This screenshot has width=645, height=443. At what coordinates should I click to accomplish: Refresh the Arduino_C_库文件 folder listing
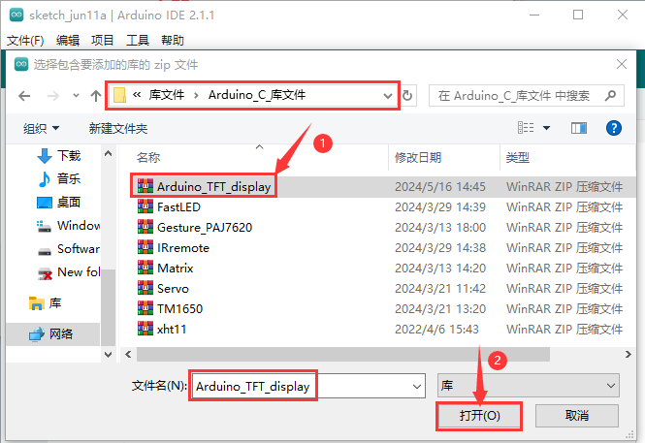[x=407, y=95]
